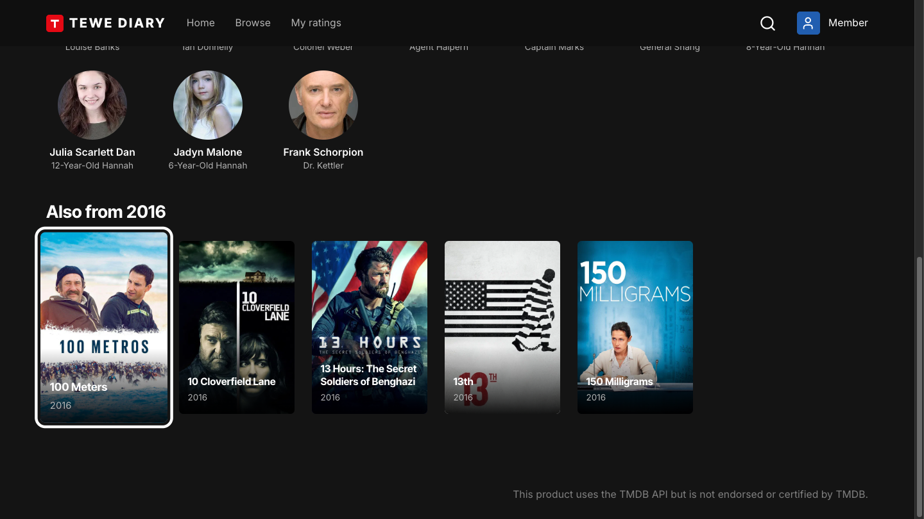Click the TEWE DIARY site title
This screenshot has height=519, width=924.
pyautogui.click(x=117, y=23)
